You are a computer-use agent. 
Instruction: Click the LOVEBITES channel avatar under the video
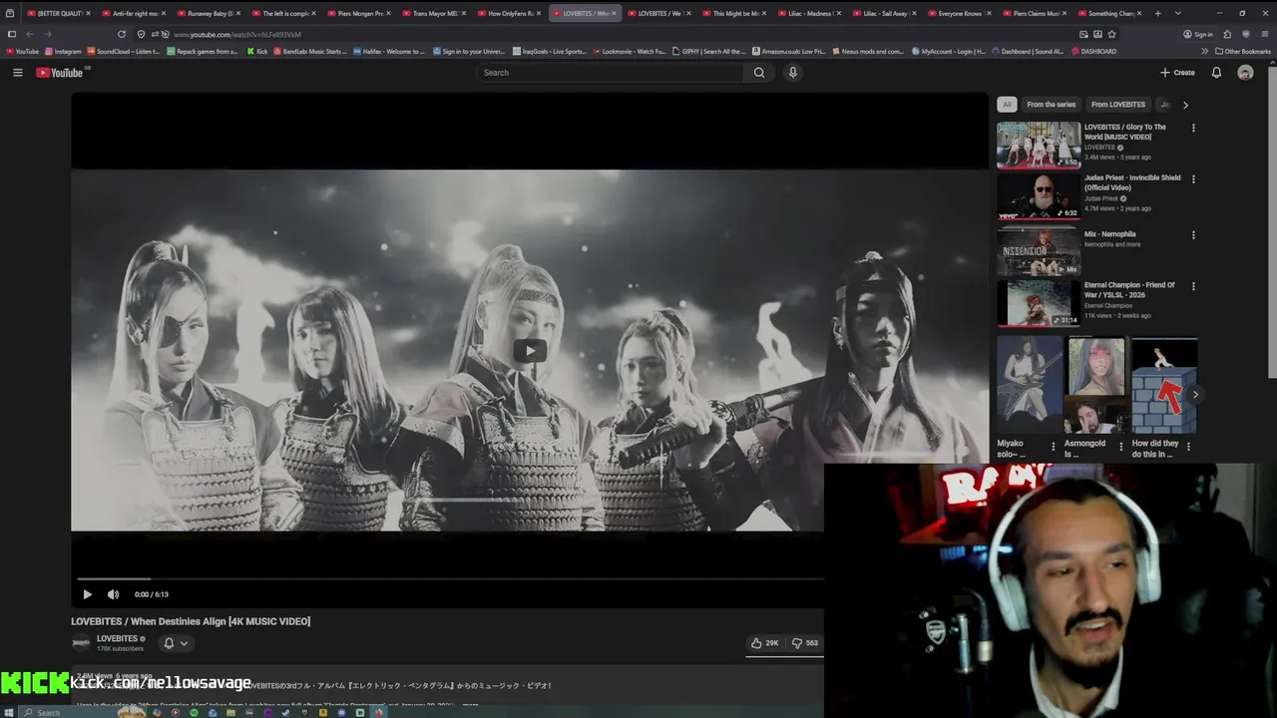tap(81, 643)
